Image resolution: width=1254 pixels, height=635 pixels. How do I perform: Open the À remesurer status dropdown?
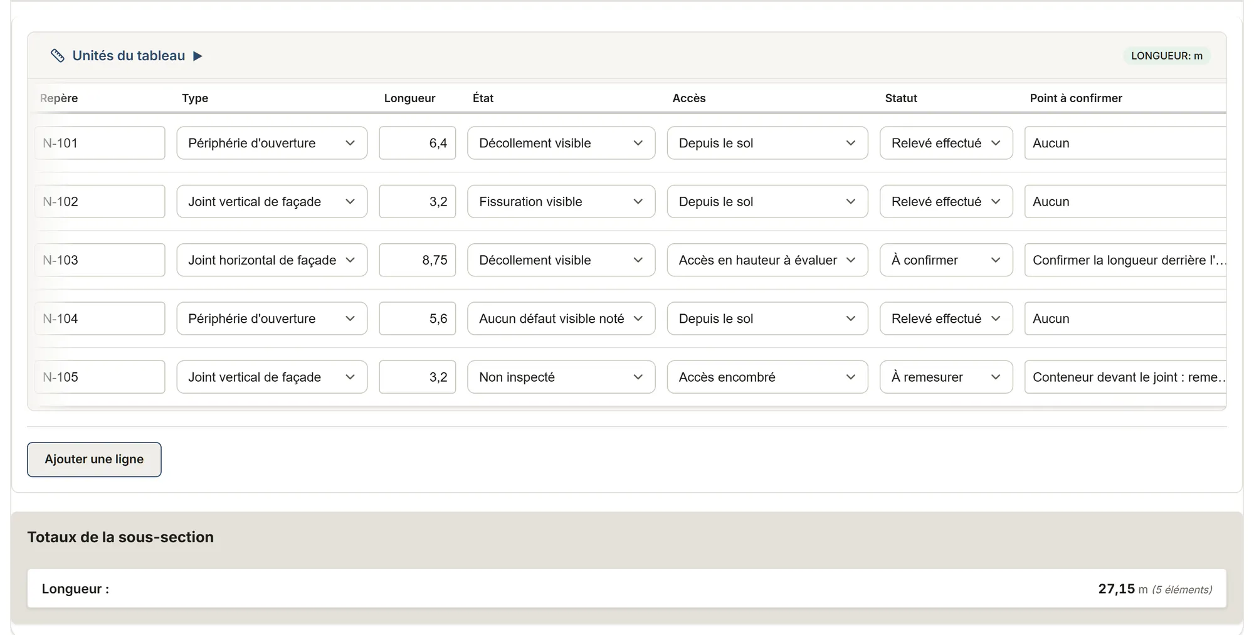point(946,377)
